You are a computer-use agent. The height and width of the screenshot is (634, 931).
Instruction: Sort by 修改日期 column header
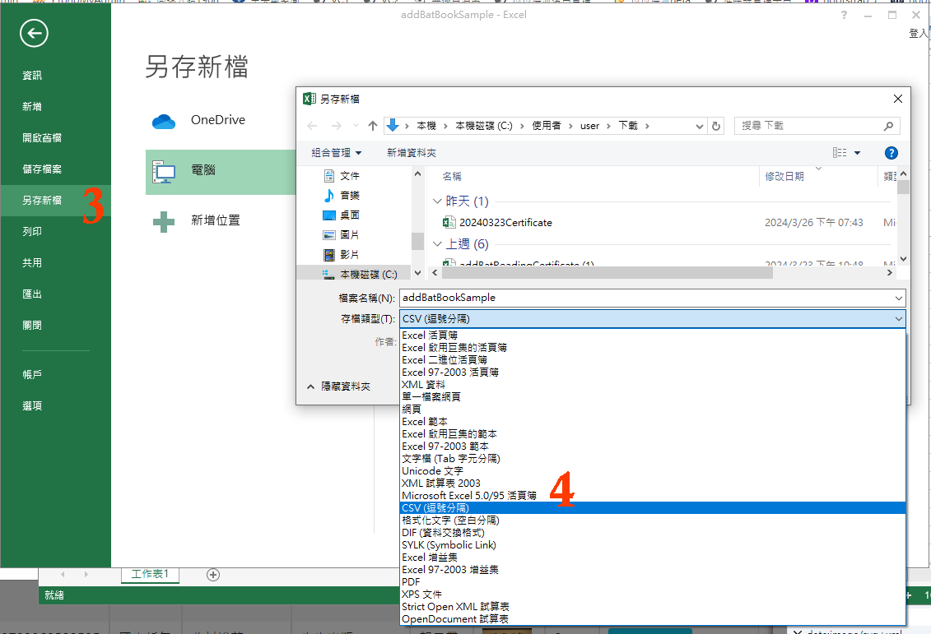(784, 177)
